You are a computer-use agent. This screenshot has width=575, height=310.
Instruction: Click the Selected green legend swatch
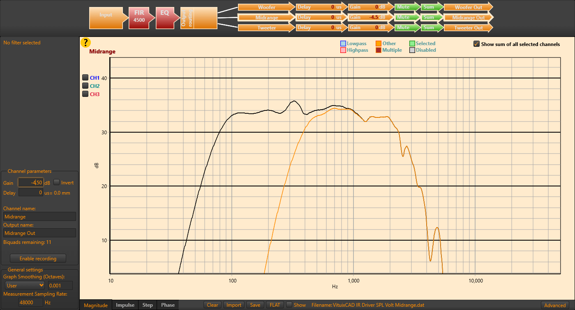pyautogui.click(x=412, y=44)
